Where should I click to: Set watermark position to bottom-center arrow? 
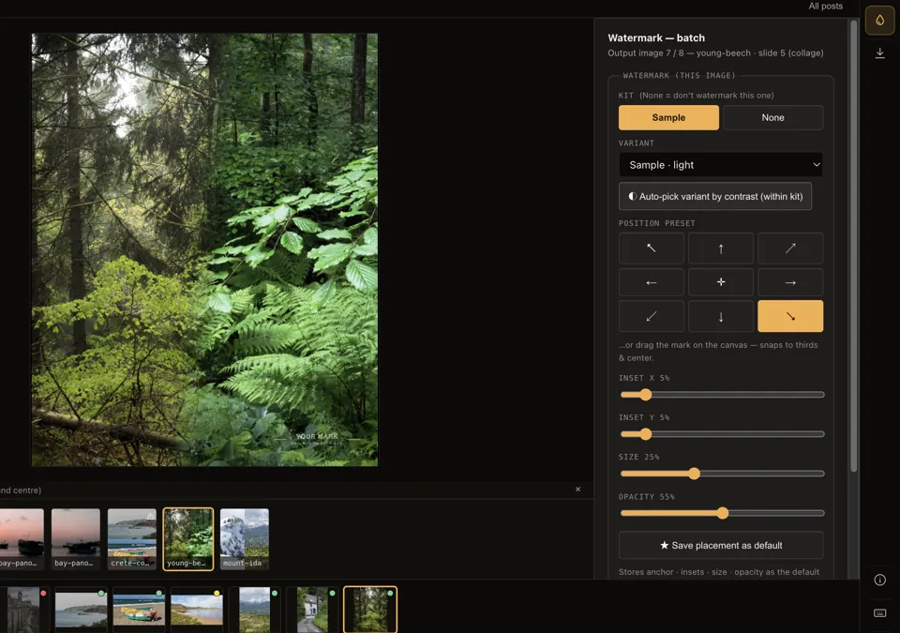(x=720, y=316)
